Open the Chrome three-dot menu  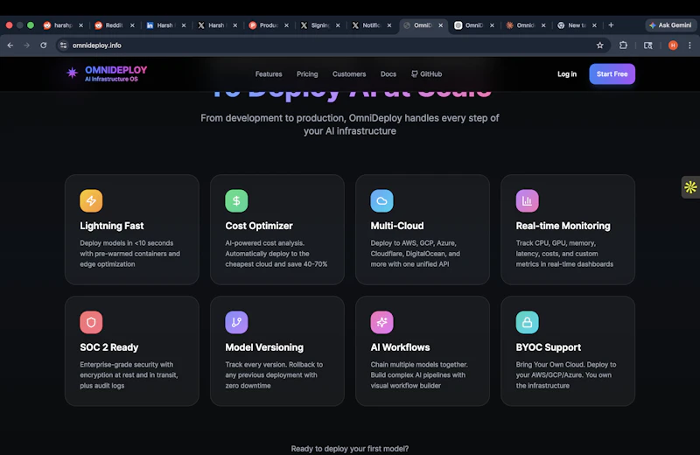point(689,45)
